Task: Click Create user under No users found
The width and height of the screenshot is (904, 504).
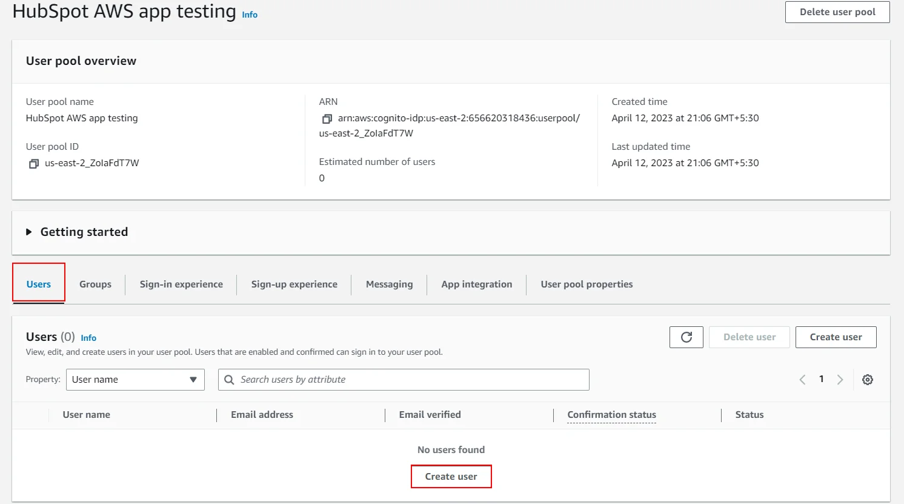Action: [x=451, y=477]
